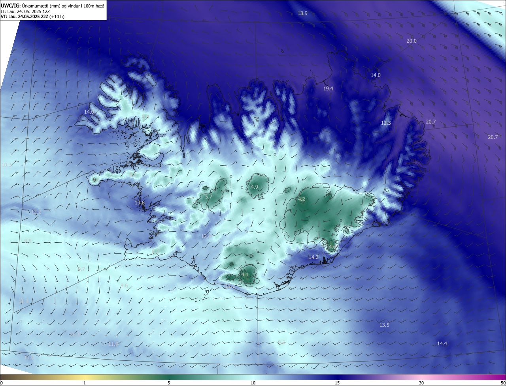Click the 20.0 value label
The height and width of the screenshot is (386, 506).
[x=412, y=41]
